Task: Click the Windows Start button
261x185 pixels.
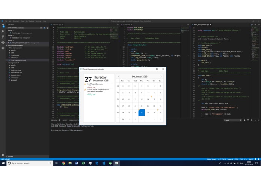Action: coord(3,163)
